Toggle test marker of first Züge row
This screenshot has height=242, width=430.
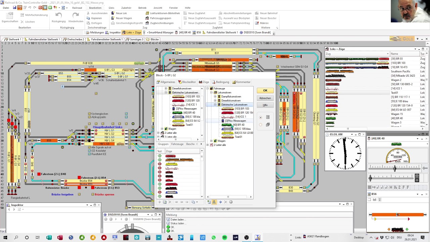point(160,156)
